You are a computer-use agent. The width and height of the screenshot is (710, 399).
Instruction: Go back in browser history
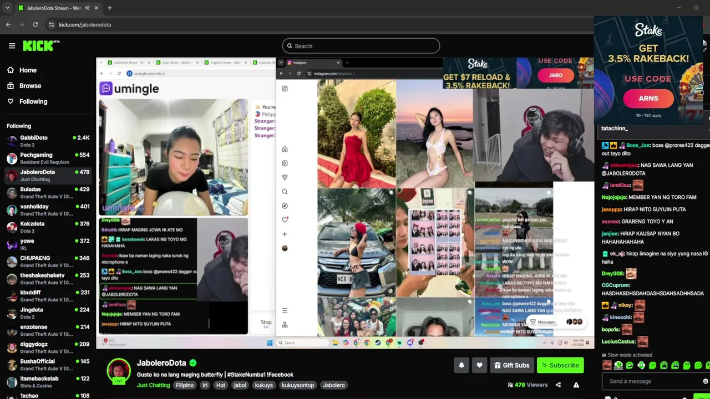point(8,24)
